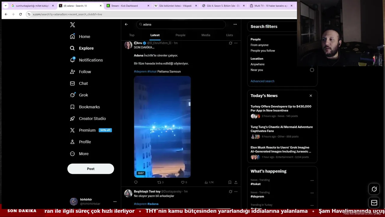Select the Anywhere location option
Viewport: 385px width, 217px height.
pyautogui.click(x=257, y=64)
